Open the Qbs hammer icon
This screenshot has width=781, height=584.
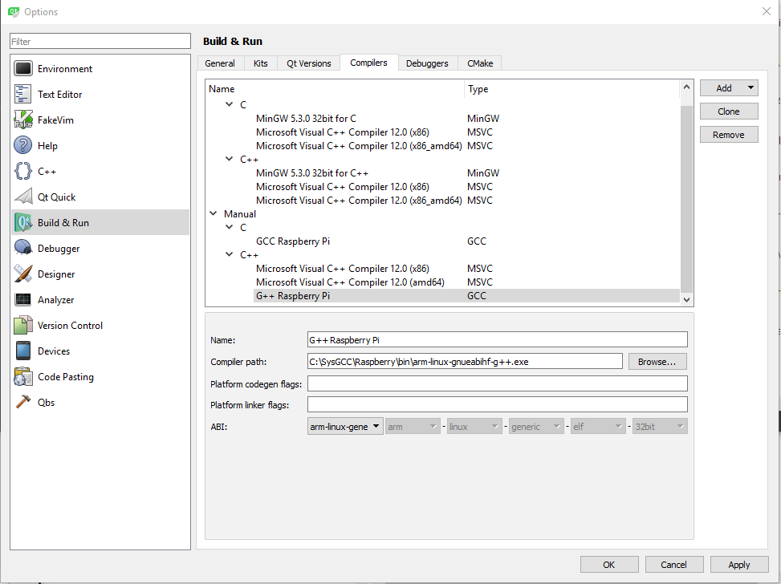point(23,402)
